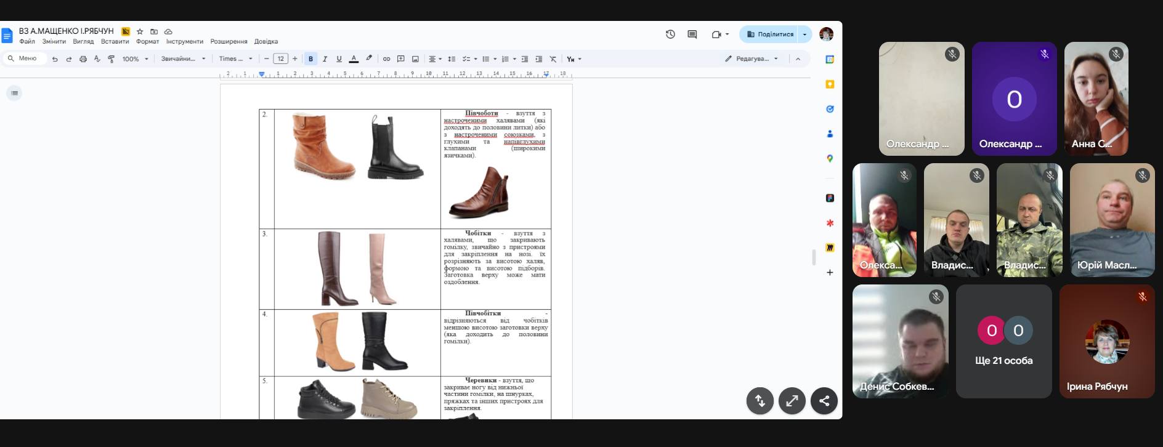This screenshot has height=447, width=1163.
Task: Open version history clock icon
Action: click(x=670, y=34)
